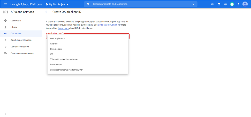
Task: Focus the Search products and resources field
Action: point(141,4)
